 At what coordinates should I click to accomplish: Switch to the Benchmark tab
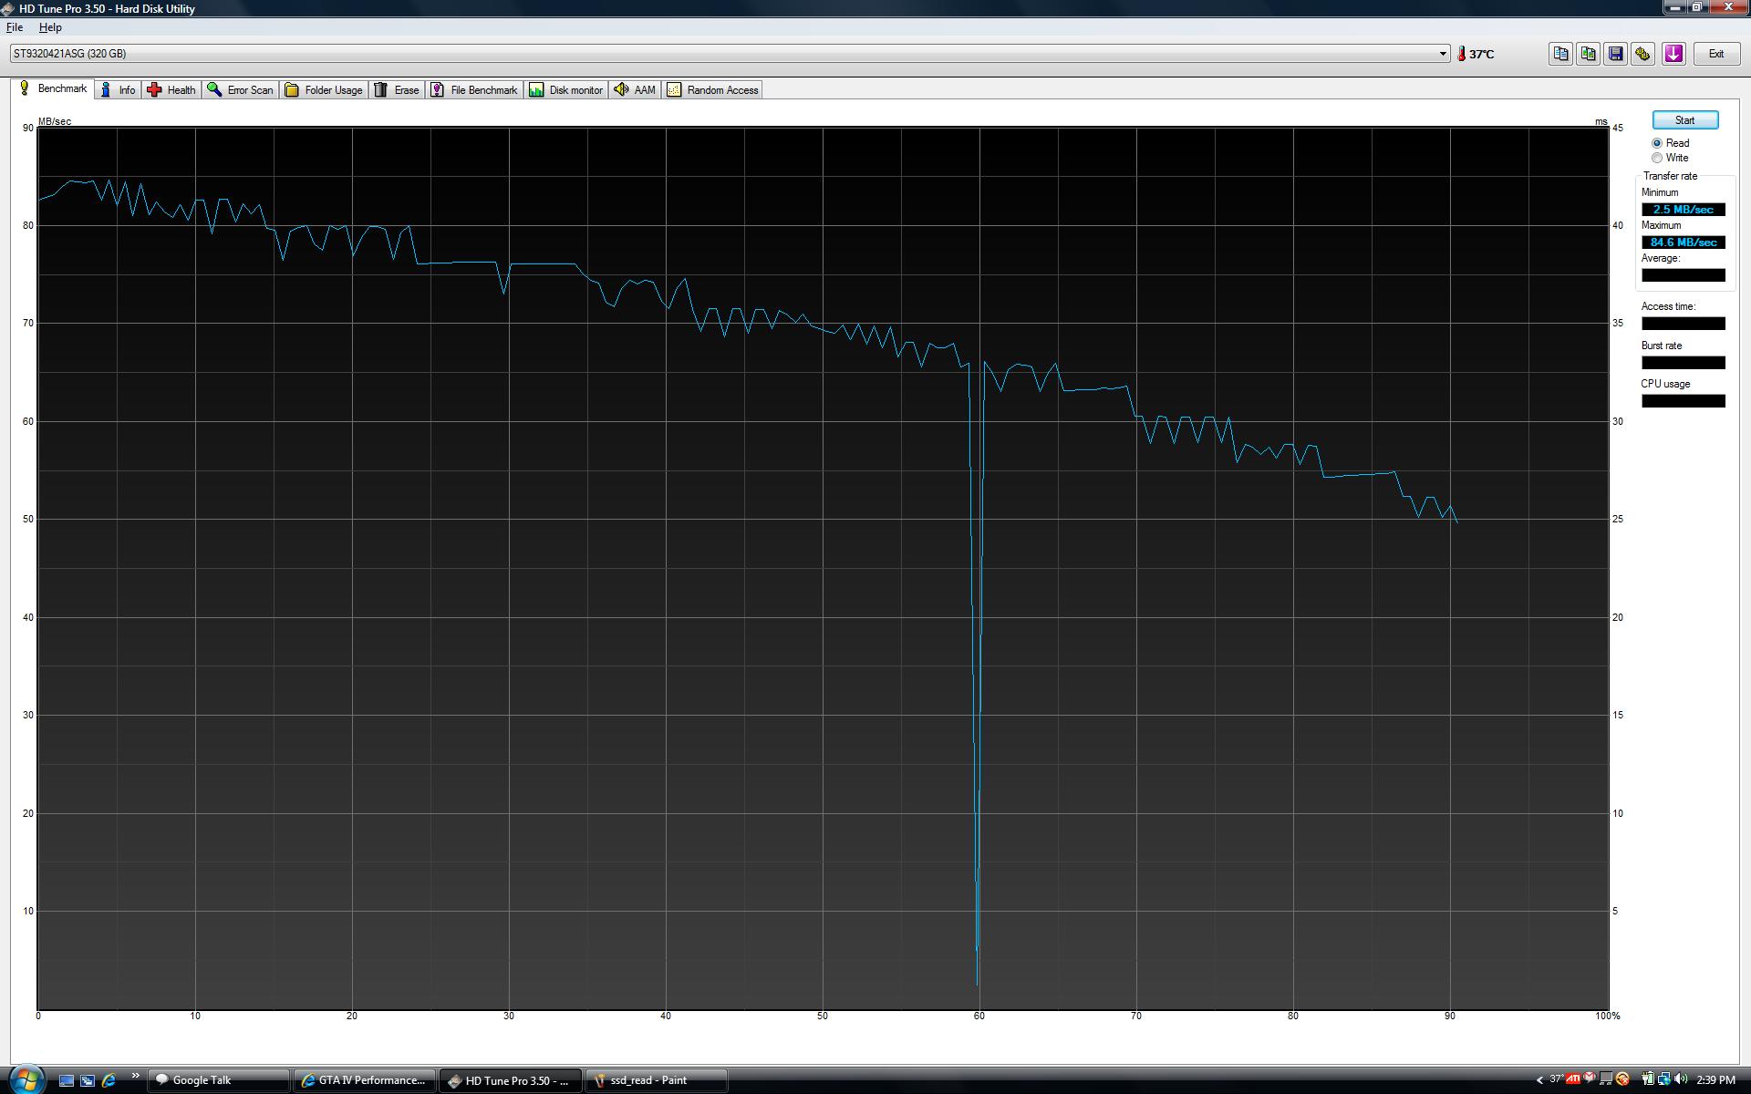pyautogui.click(x=53, y=88)
